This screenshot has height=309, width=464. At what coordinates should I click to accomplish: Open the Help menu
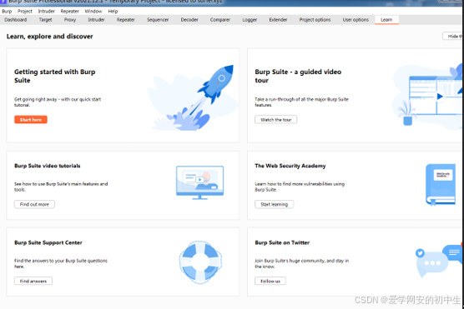[x=113, y=11]
